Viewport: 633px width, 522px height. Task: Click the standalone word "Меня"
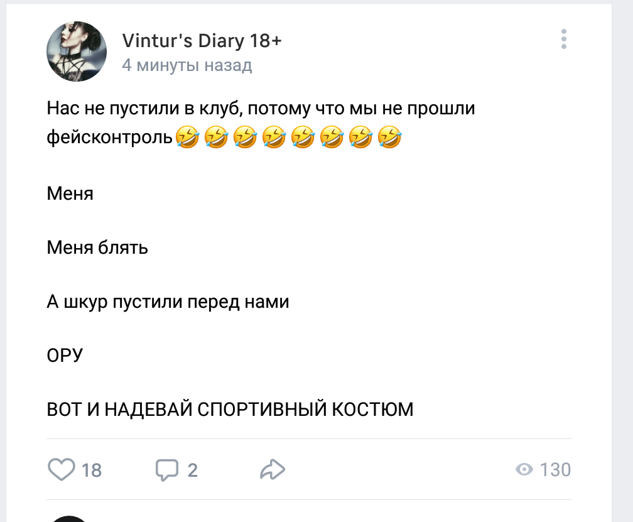tap(70, 193)
